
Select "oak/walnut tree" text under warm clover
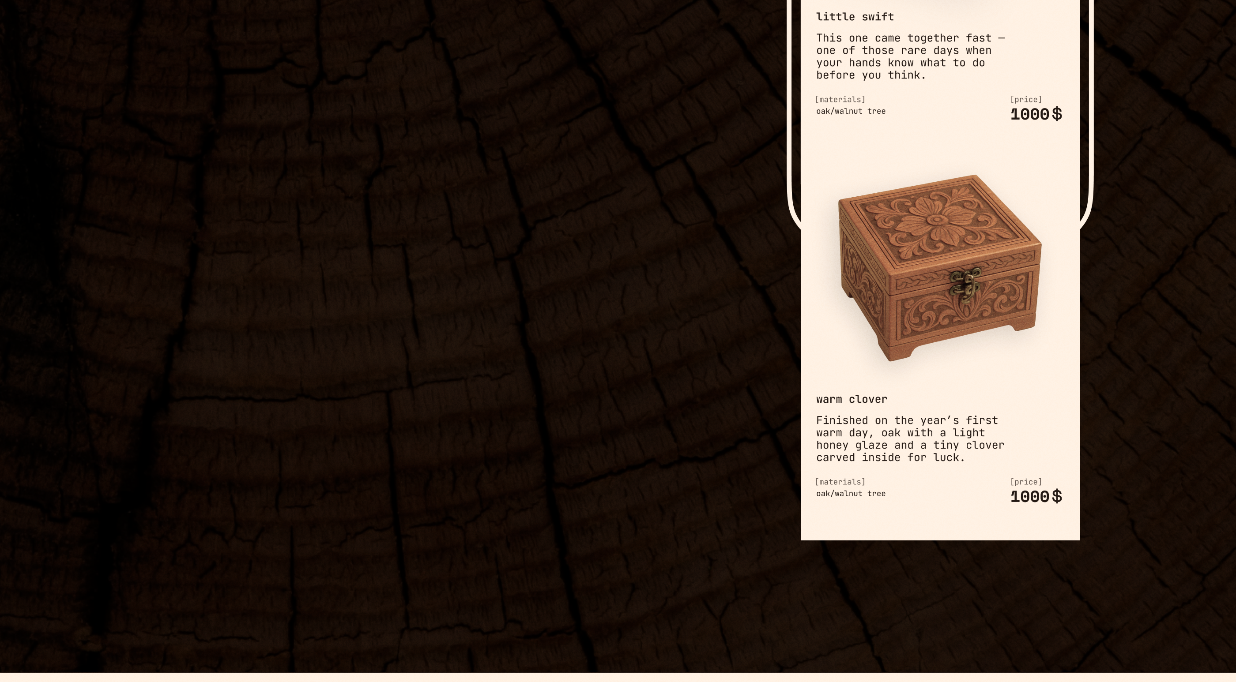[850, 494]
